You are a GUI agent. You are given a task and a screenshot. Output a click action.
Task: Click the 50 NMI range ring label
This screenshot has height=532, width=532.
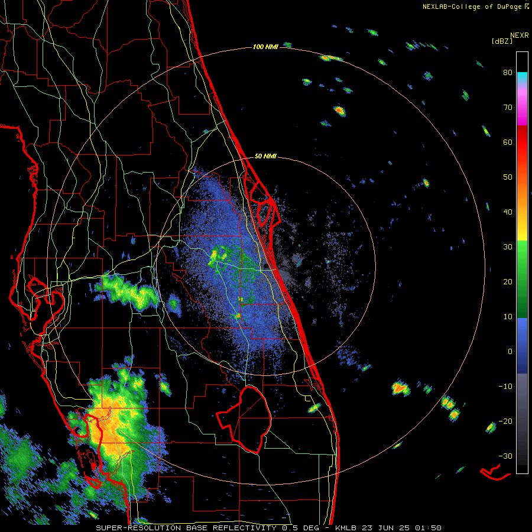coord(265,156)
